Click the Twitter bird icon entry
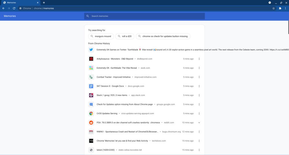The image size is (289, 155). 91,50
